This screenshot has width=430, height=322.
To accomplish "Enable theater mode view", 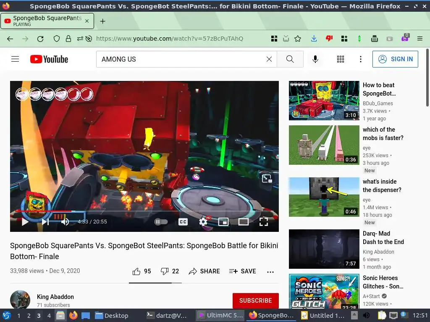I will pos(243,222).
